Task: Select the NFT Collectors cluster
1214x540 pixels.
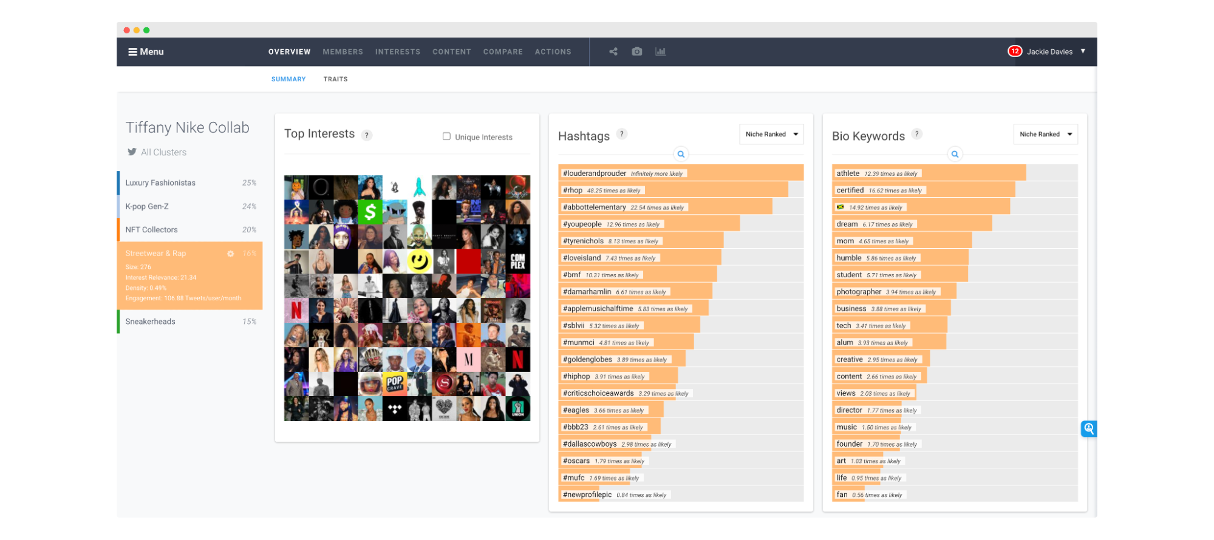Action: 190,229
